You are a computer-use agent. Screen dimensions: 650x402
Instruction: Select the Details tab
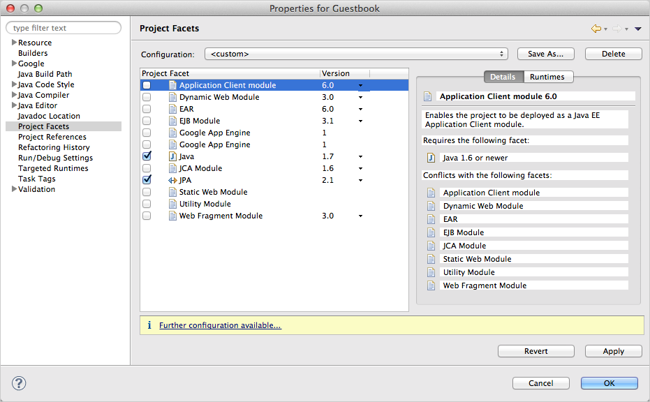point(503,77)
